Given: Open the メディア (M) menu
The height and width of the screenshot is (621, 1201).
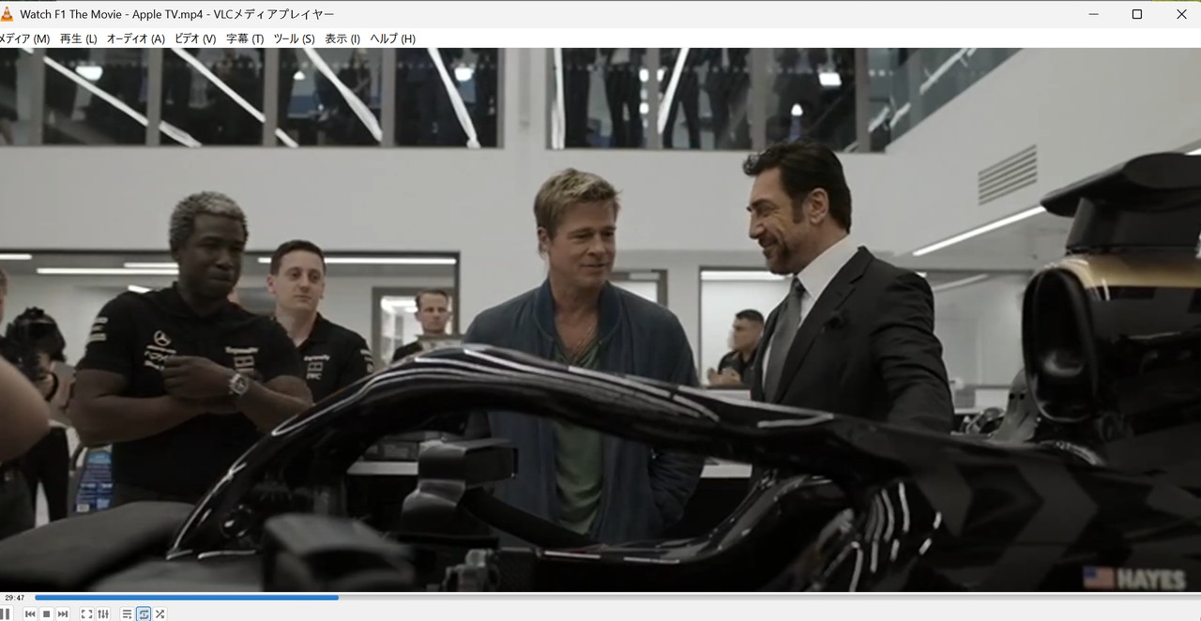Looking at the screenshot, I should 24,38.
